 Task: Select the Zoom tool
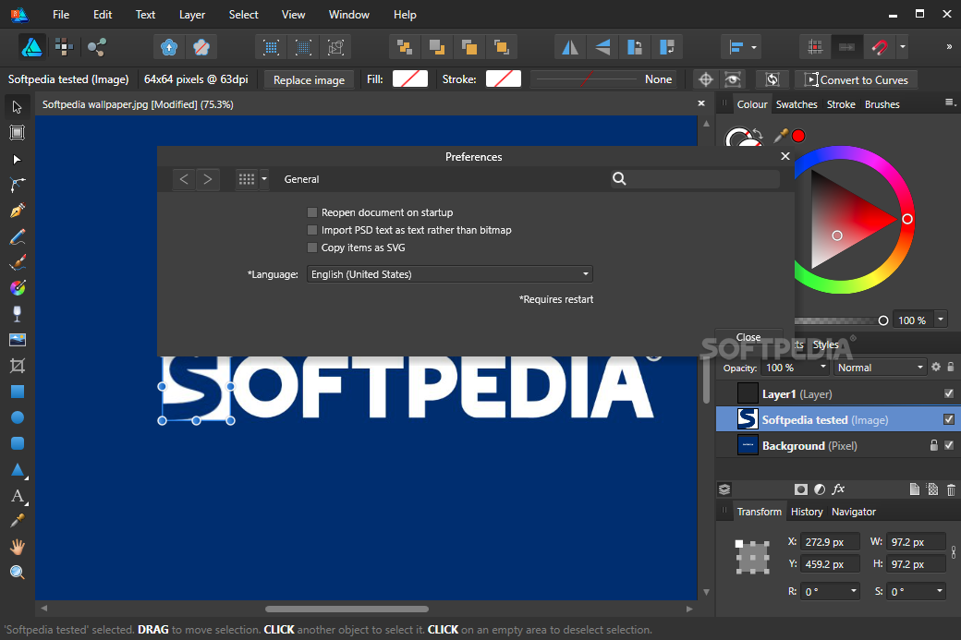point(18,572)
